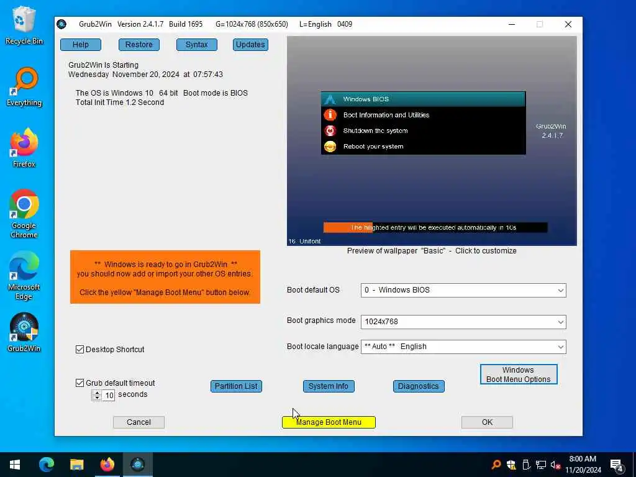Click the Cancel button
636x477 pixels.
139,422
